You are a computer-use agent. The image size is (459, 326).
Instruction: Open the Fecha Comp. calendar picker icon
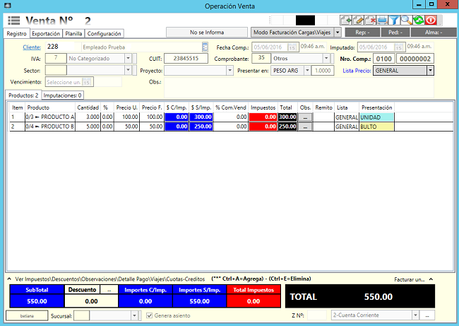(x=292, y=47)
